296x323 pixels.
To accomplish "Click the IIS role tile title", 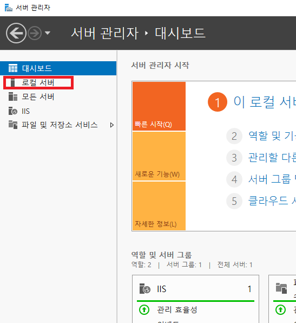I will pyautogui.click(x=161, y=289).
